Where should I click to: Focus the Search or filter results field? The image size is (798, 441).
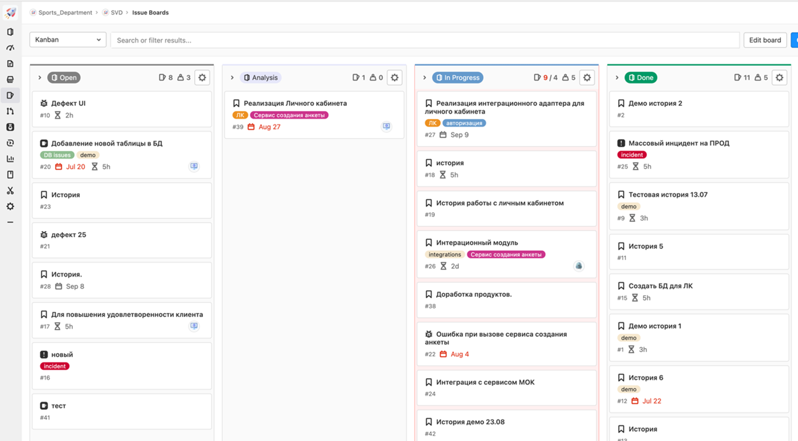[x=425, y=40]
